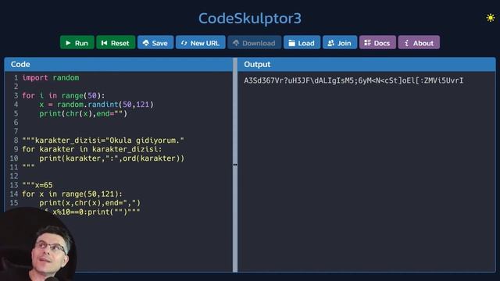
Task: Click the Output panel header
Action: point(366,64)
